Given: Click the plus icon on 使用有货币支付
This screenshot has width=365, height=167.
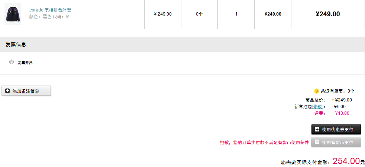Looking at the screenshot, I should point(317,142).
